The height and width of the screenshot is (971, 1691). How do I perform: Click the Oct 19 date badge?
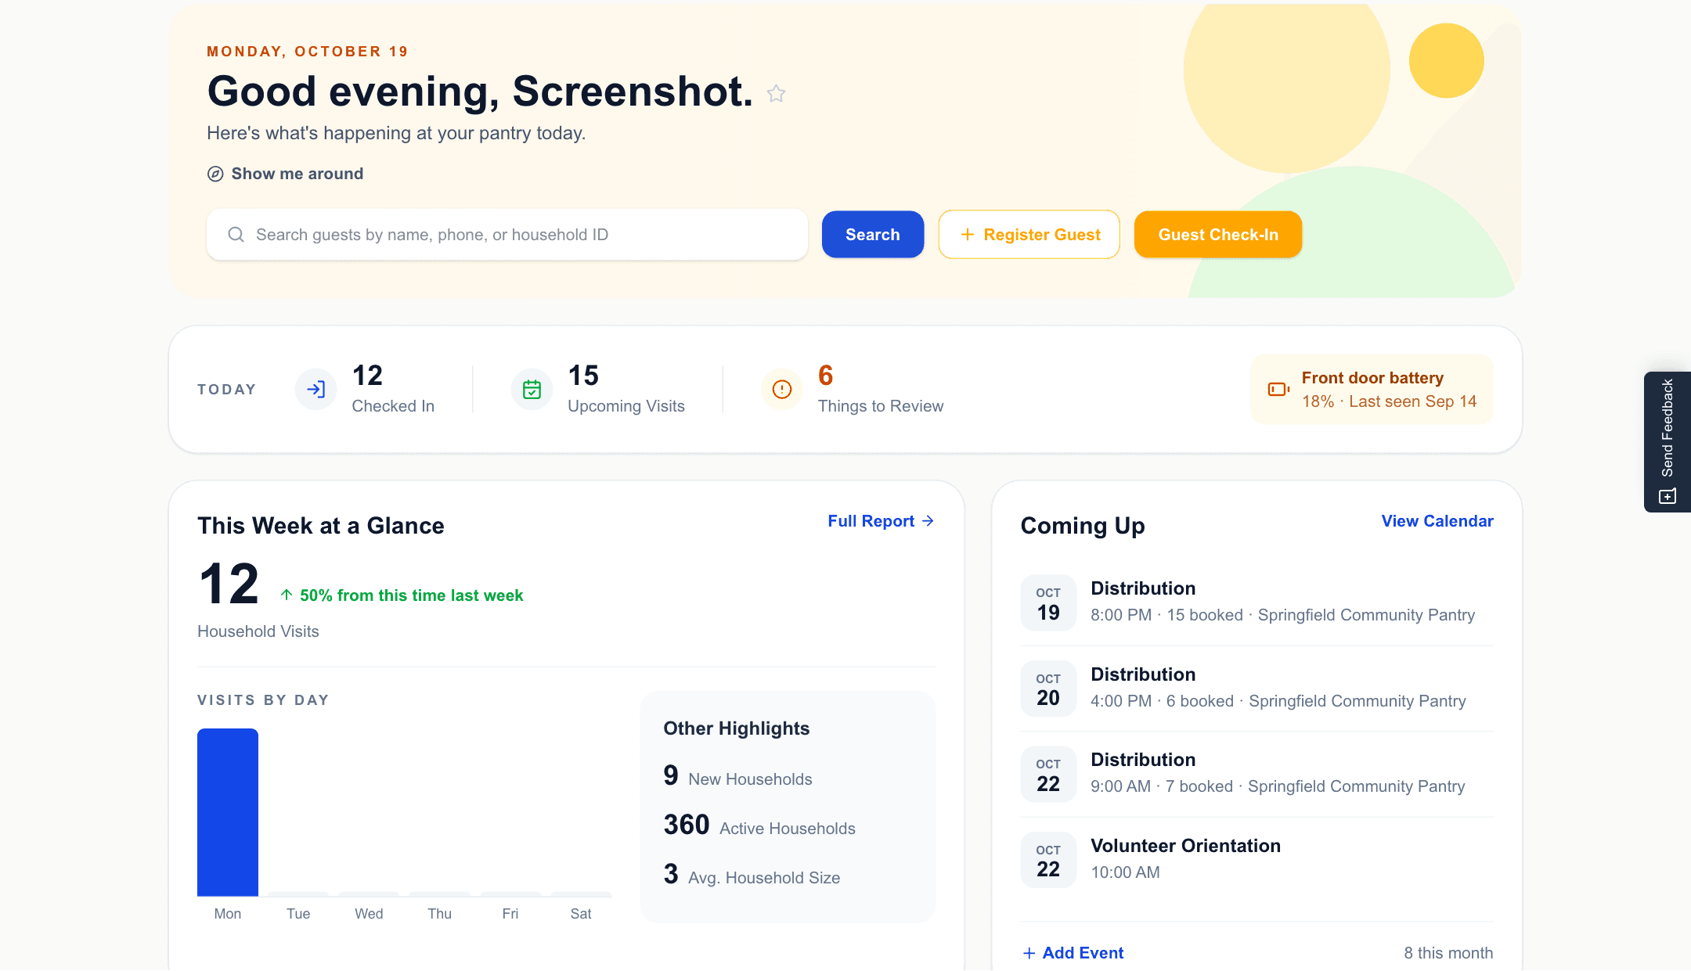(1048, 602)
